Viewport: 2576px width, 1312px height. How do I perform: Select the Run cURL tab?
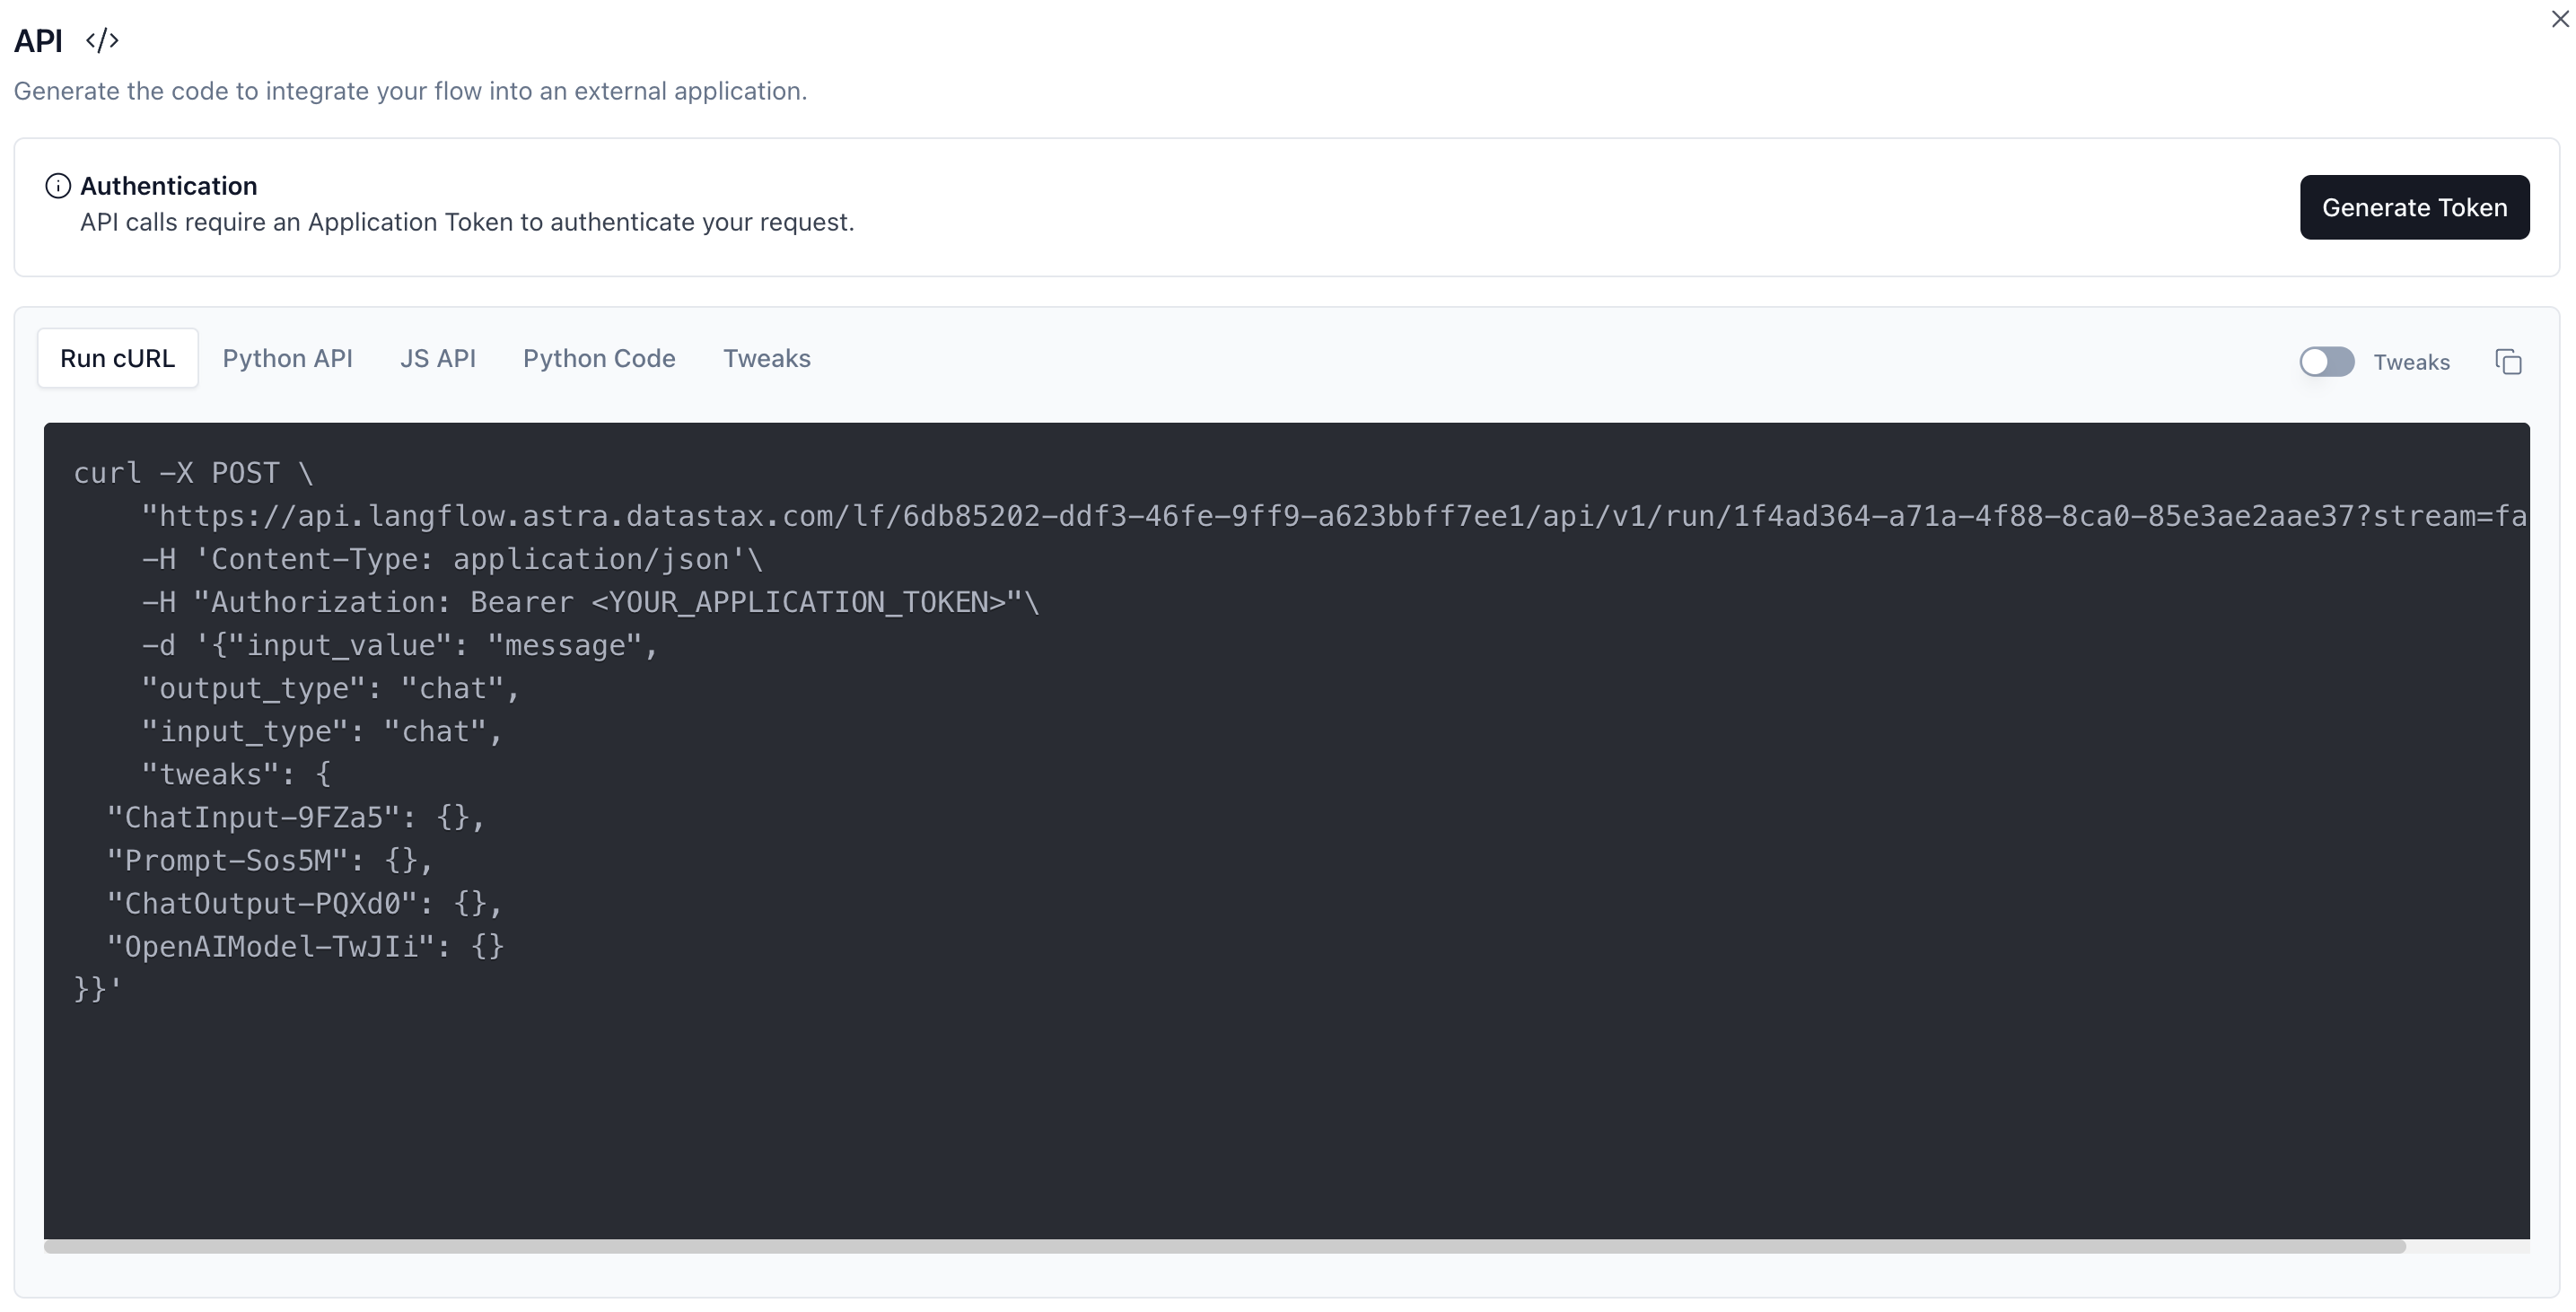click(117, 358)
